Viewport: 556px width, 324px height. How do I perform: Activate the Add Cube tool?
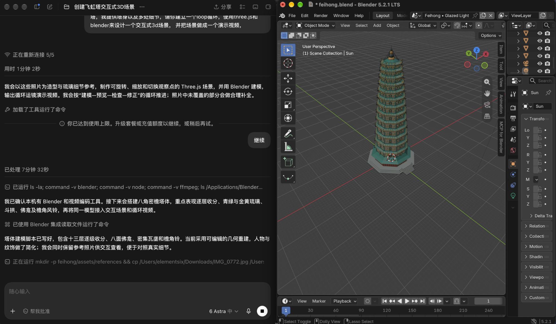288,162
